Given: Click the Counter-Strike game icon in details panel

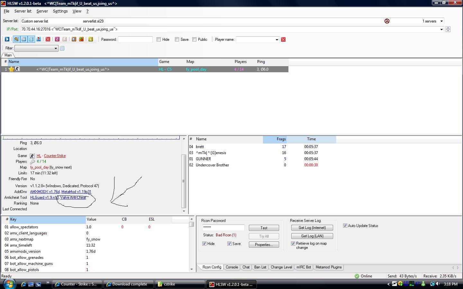Looking at the screenshot, I should pos(32,156).
